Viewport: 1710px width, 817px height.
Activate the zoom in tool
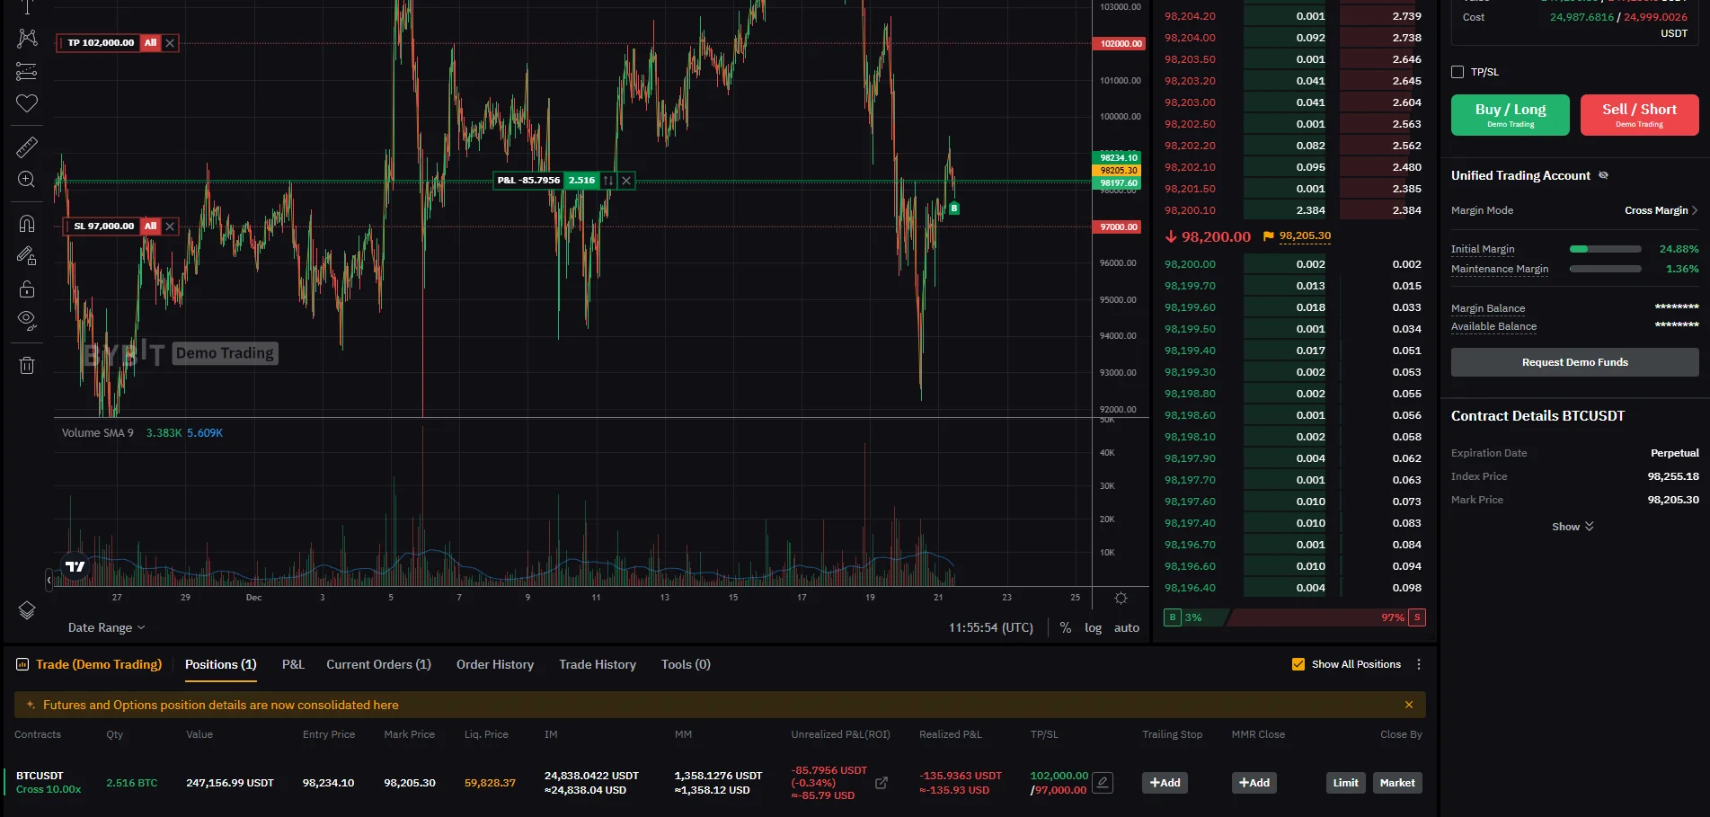point(27,180)
